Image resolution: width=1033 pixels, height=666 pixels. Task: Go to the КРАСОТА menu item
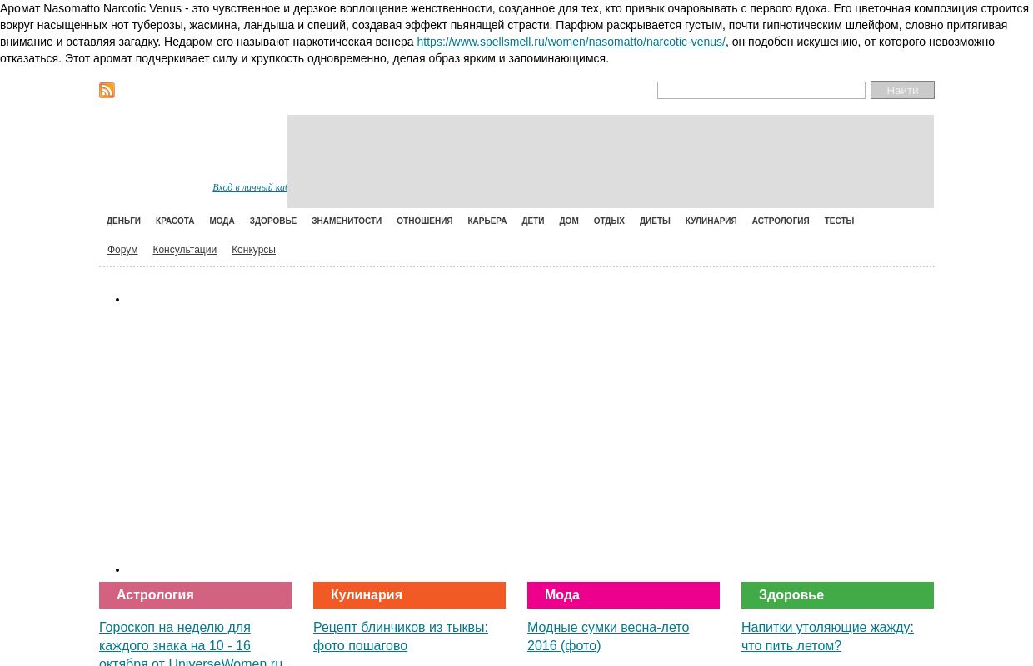175,221
